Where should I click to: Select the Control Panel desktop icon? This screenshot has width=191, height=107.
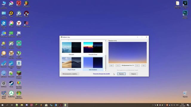coord(4,15)
